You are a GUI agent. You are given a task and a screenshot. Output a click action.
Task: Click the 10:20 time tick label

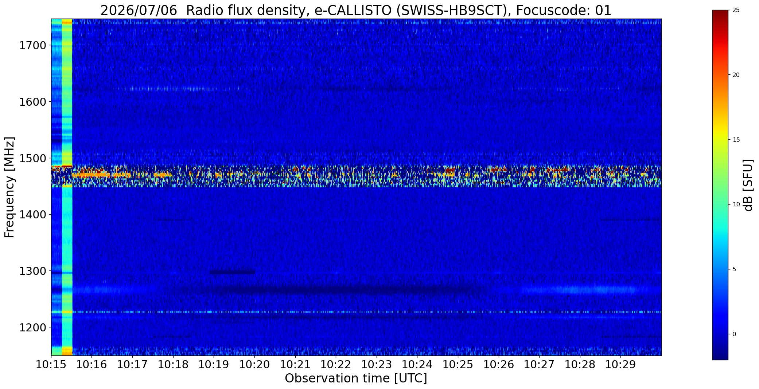coord(254,364)
